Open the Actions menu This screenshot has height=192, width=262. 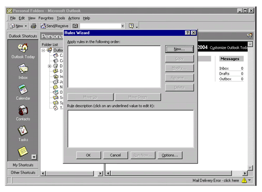pos(74,18)
